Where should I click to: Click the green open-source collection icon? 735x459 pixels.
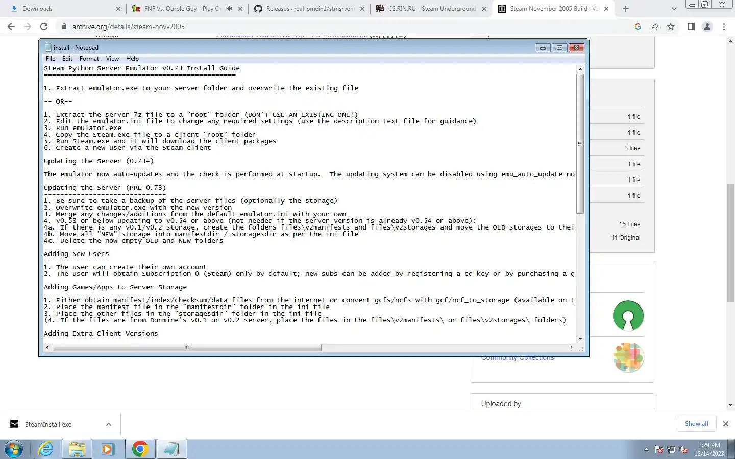628,316
